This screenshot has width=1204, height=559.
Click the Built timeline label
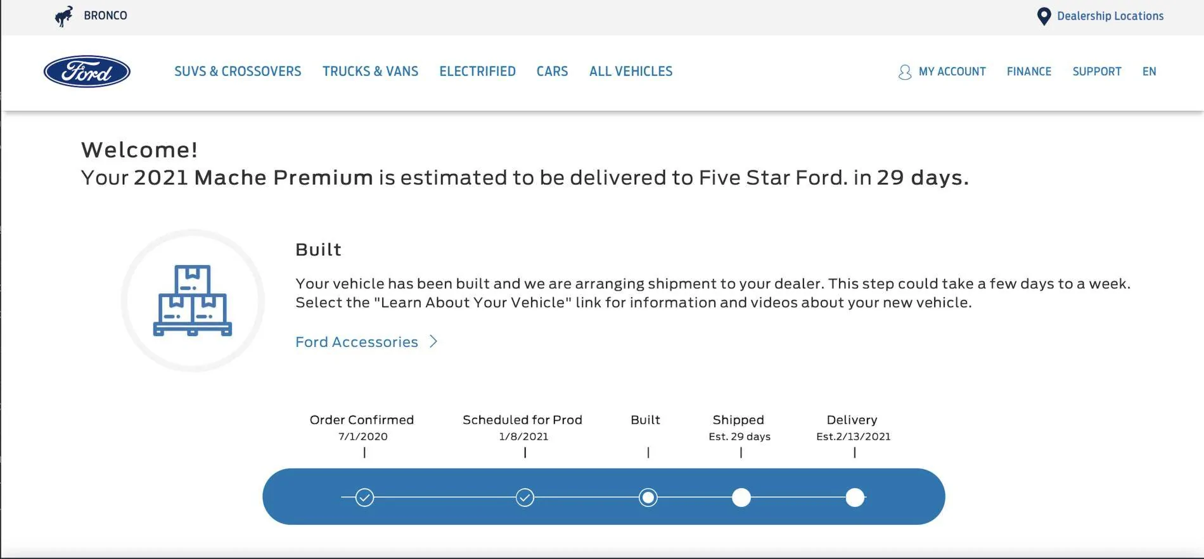point(645,420)
